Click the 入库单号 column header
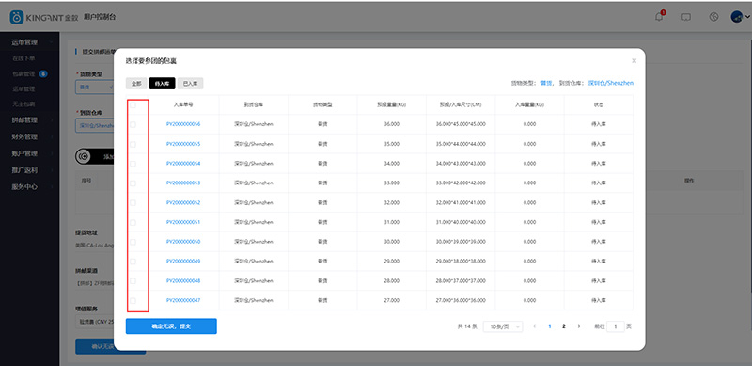This screenshot has height=366, width=752. (x=183, y=104)
